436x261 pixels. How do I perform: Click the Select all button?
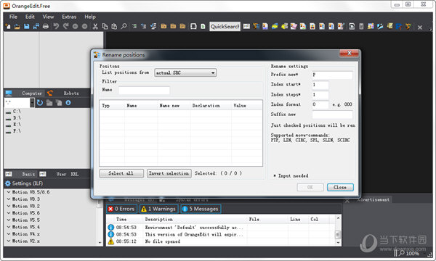coord(121,173)
